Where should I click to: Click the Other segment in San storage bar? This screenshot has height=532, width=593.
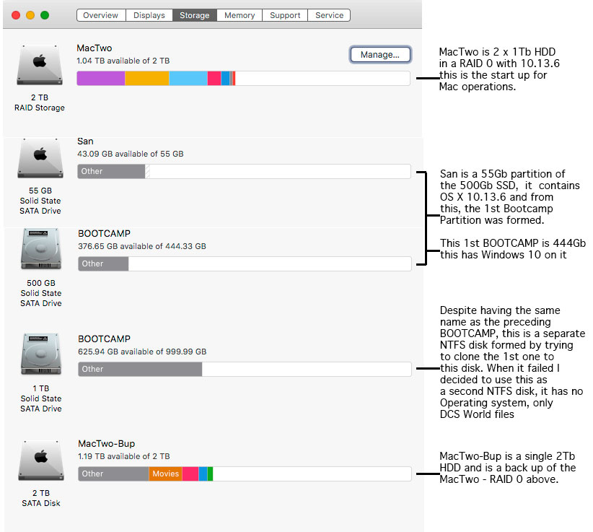coord(112,171)
